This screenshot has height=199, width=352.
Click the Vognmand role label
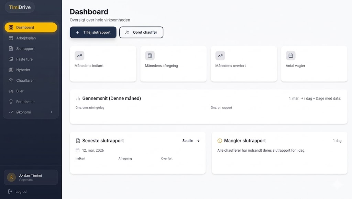click(x=26, y=180)
